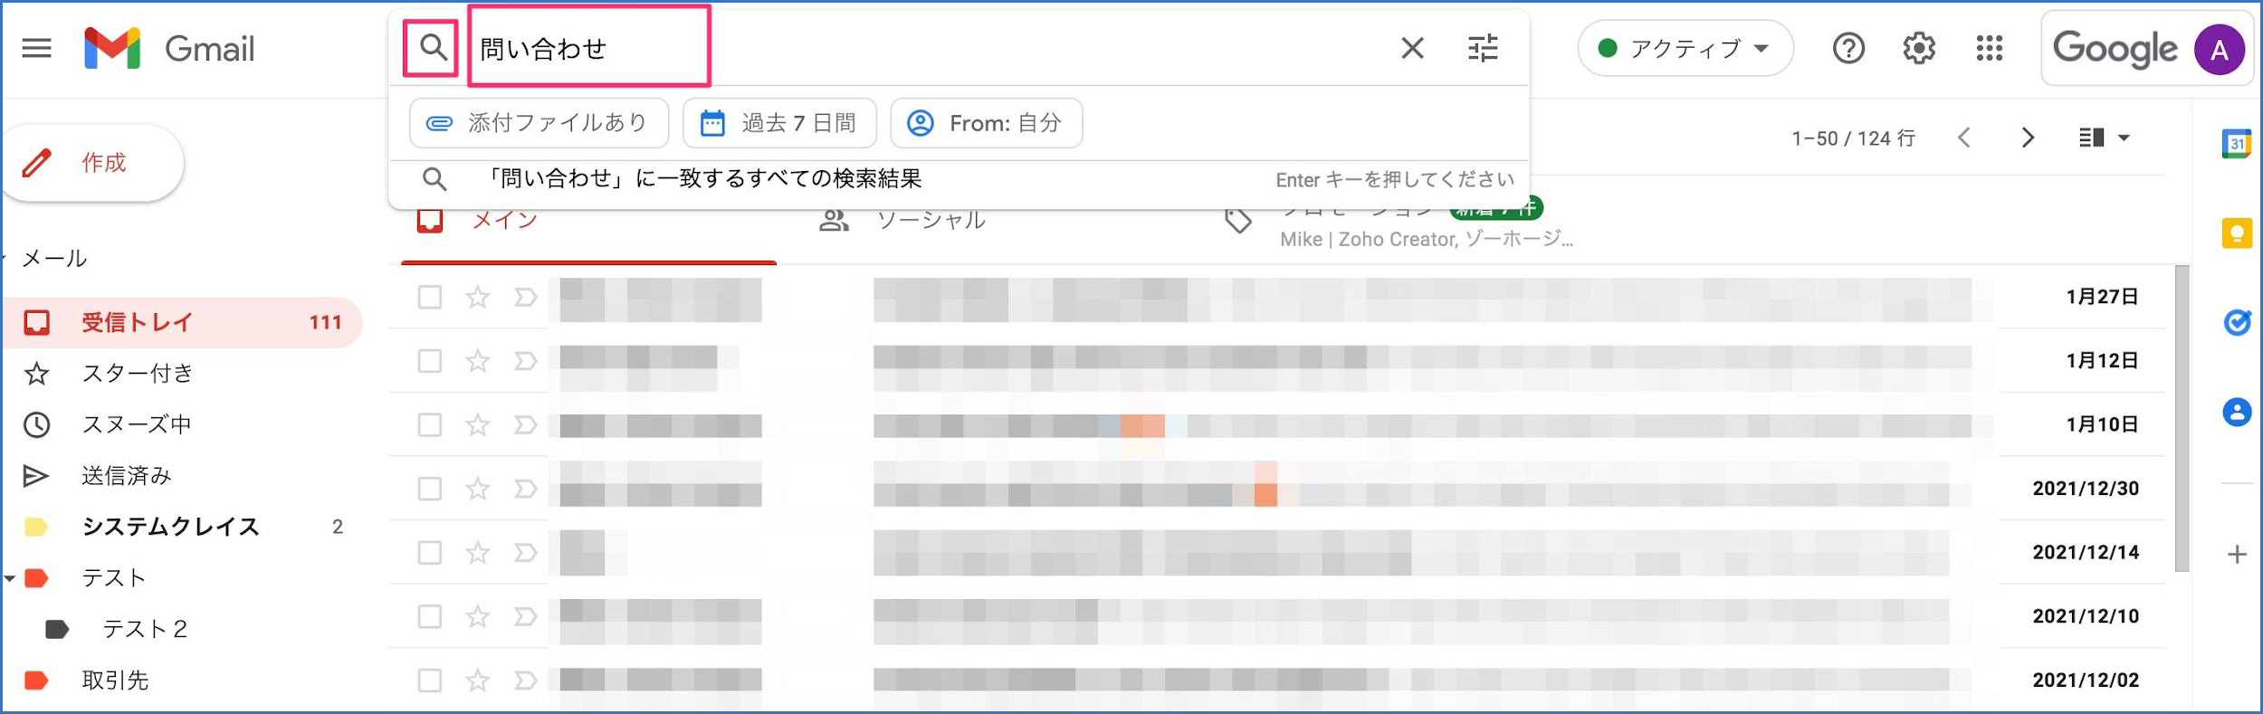Mark the 1月27日 email as important
2263x714 pixels.
tap(525, 297)
